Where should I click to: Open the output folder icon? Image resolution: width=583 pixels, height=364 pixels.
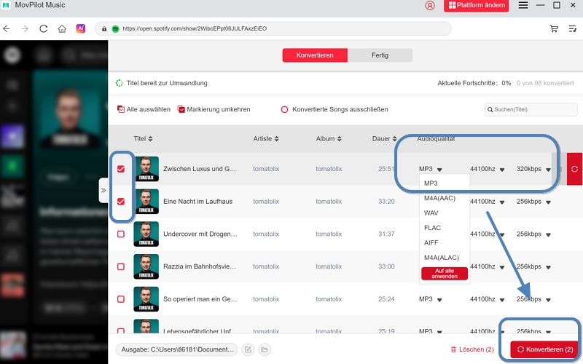coord(265,349)
